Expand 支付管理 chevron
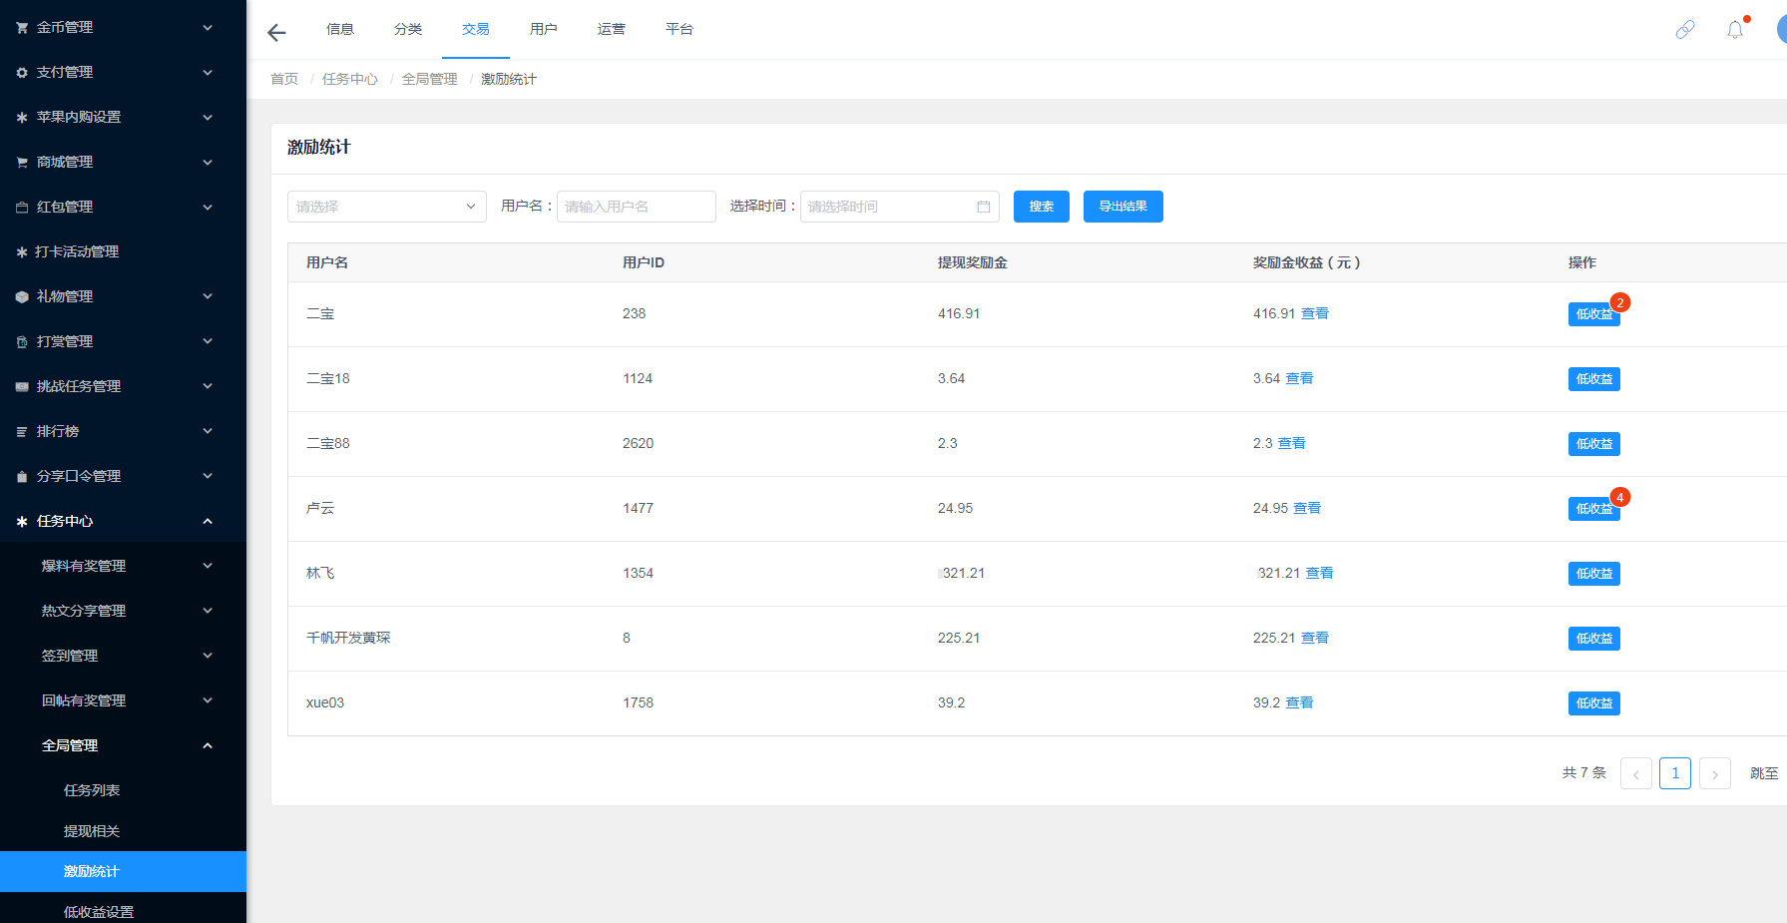The height and width of the screenshot is (923, 1787). click(x=208, y=73)
